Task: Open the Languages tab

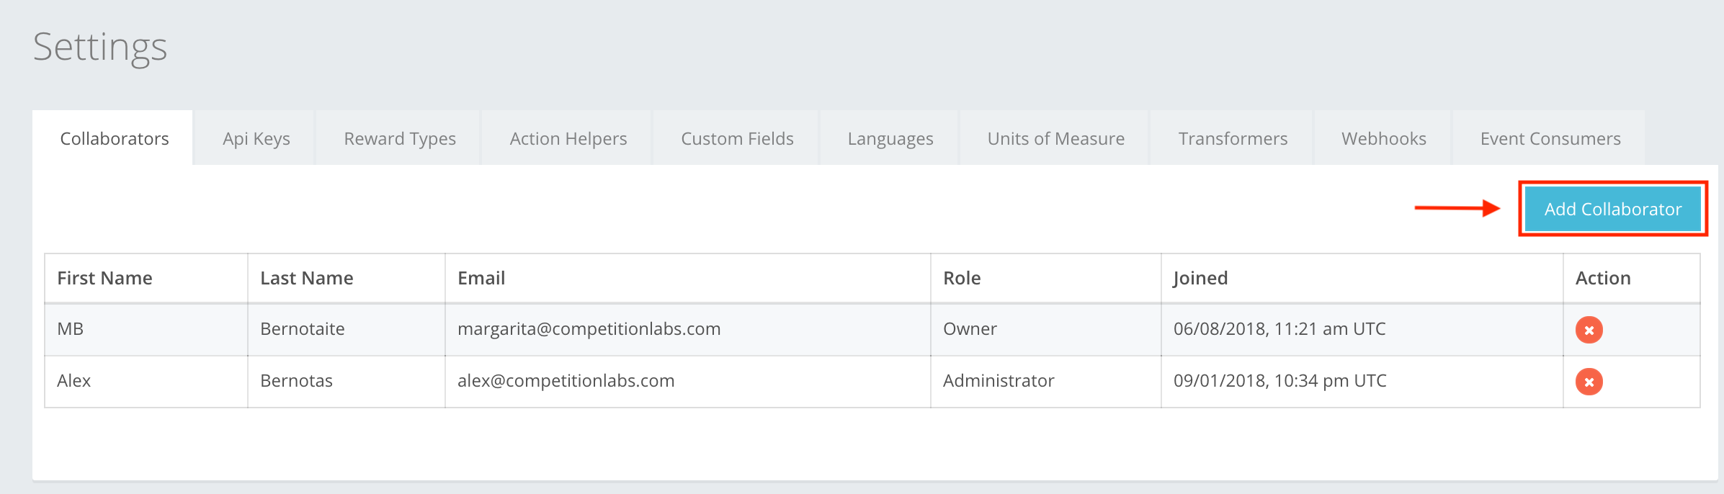Action: [x=890, y=138]
